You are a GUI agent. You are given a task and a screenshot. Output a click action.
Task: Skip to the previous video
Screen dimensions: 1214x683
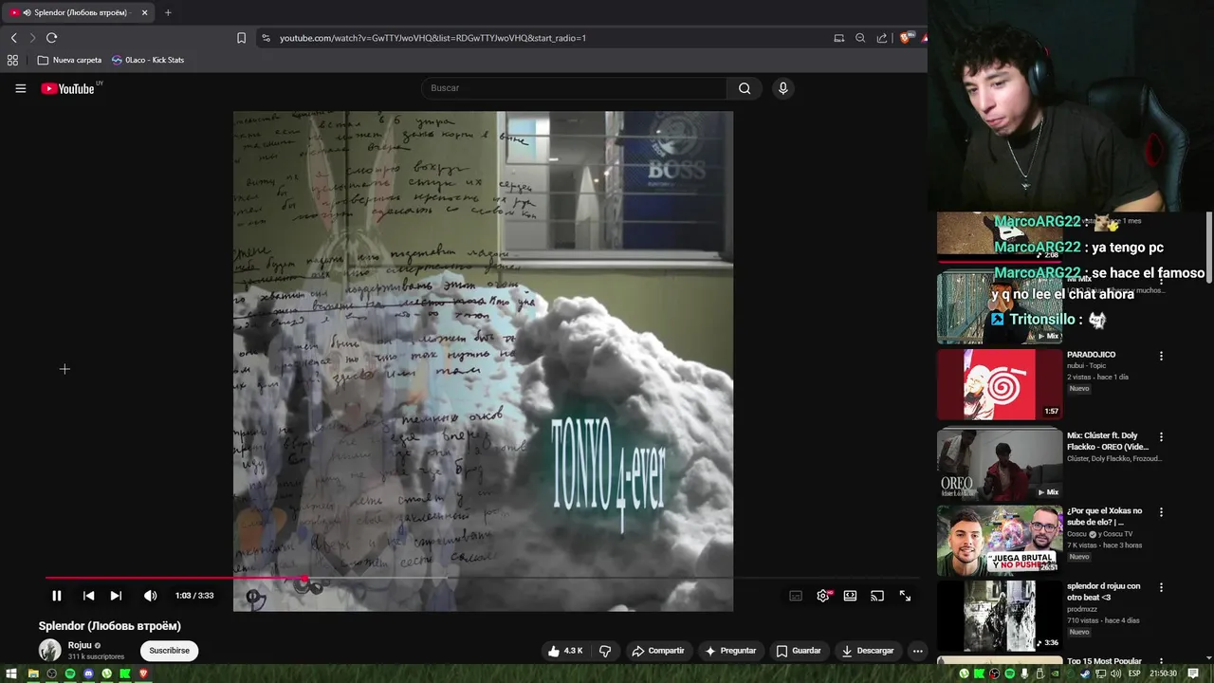point(88,596)
